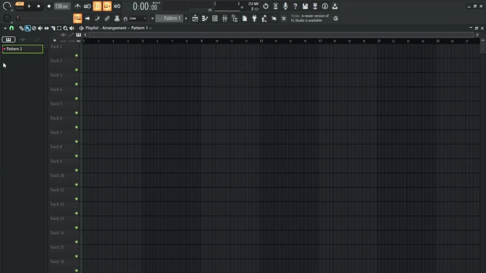Toggle the 3.2.1 countdown before recording
The width and height of the screenshot is (486, 273).
point(97,6)
